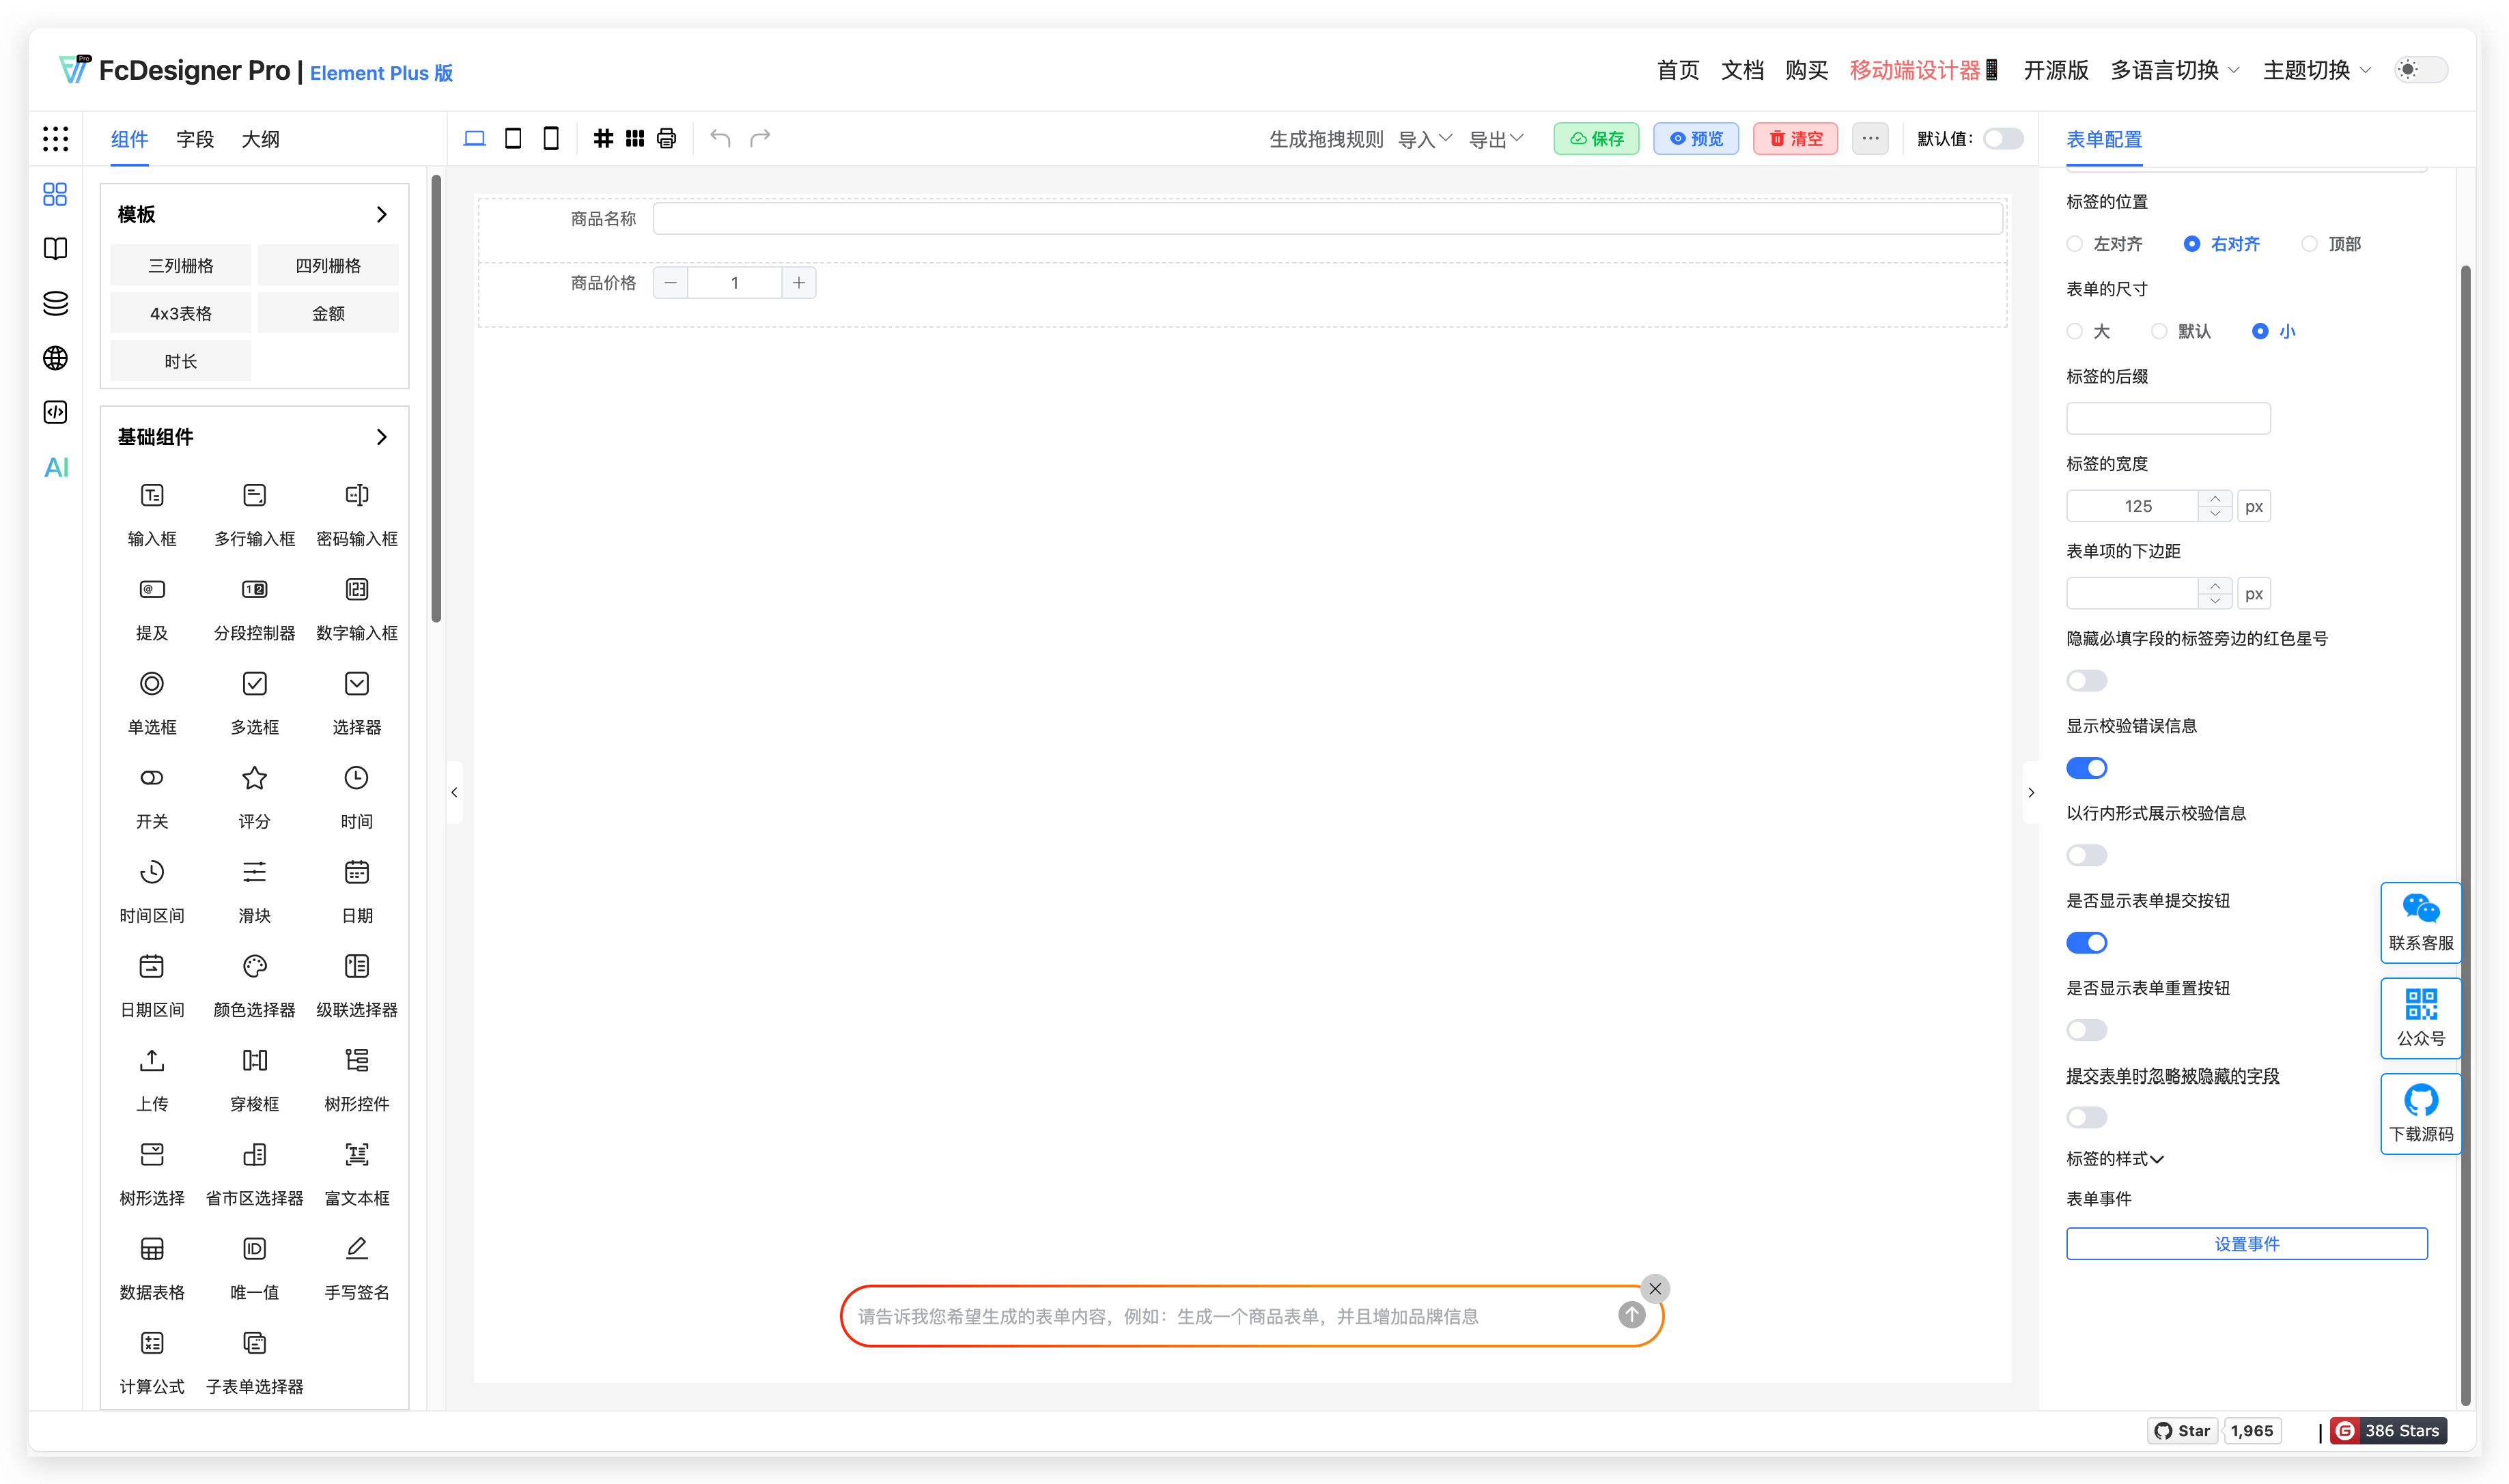Expand the 标签的样式 section
This screenshot has width=2509, height=1484.
2115,1158
